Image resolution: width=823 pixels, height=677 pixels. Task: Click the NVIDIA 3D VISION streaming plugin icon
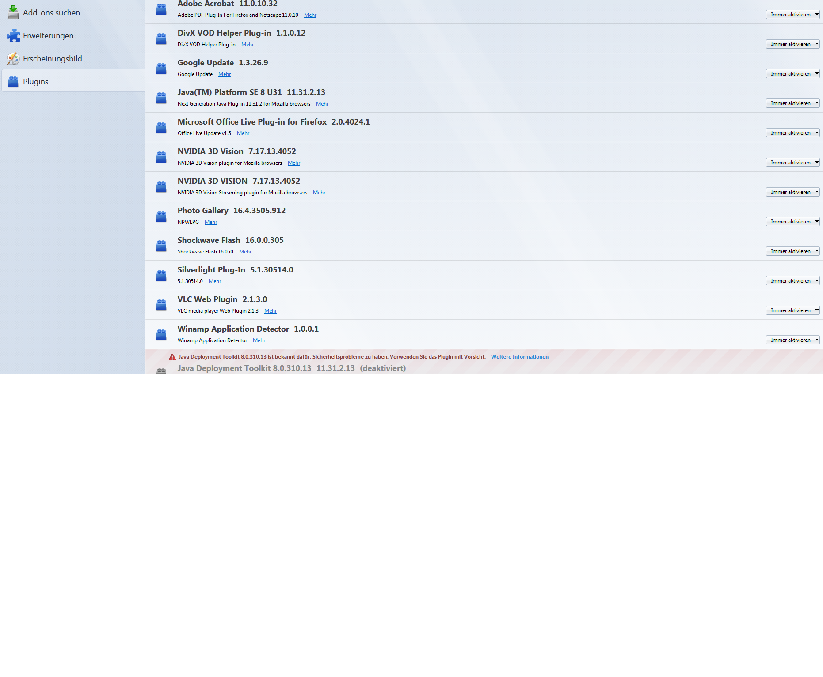point(161,187)
